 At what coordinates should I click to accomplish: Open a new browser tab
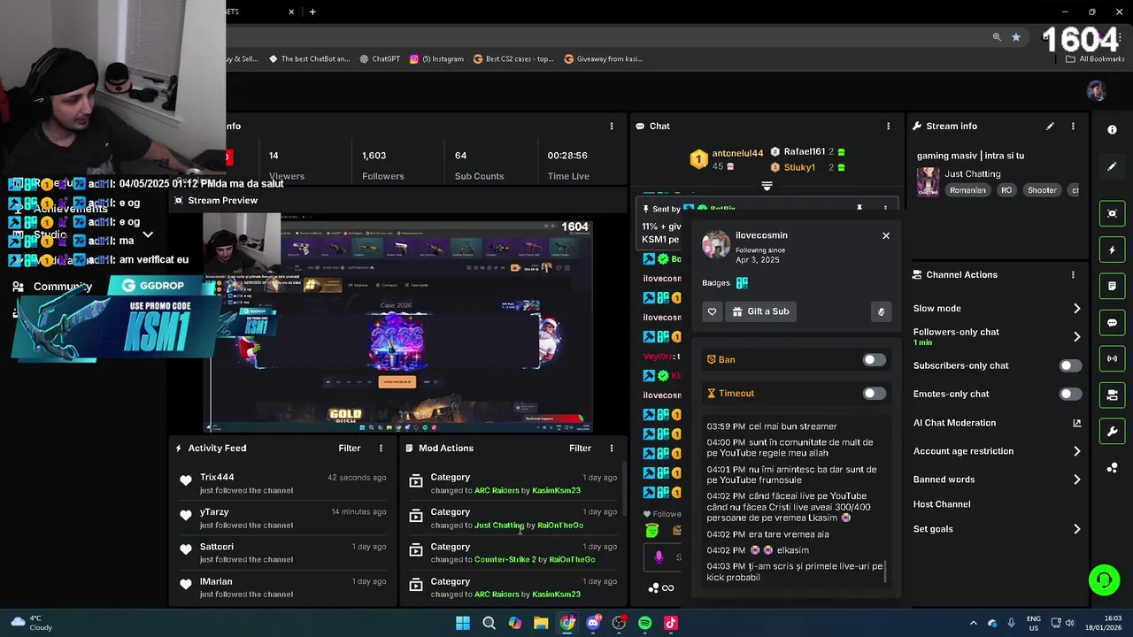312,12
